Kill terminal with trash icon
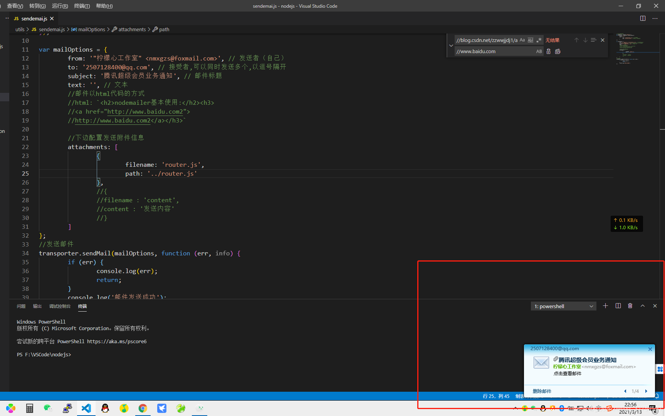The width and height of the screenshot is (665, 416). pyautogui.click(x=630, y=306)
